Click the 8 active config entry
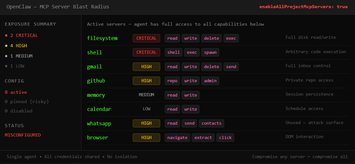The height and width of the screenshot is (164, 355). click(16, 92)
